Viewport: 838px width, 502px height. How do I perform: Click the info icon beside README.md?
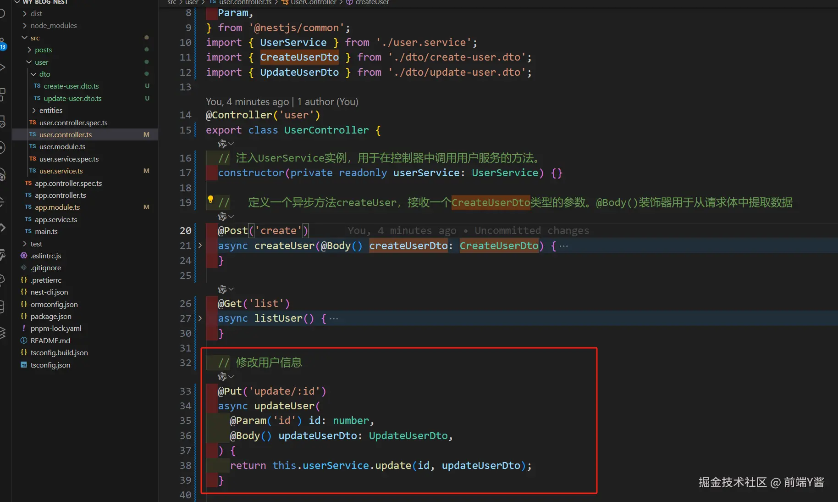[24, 340]
